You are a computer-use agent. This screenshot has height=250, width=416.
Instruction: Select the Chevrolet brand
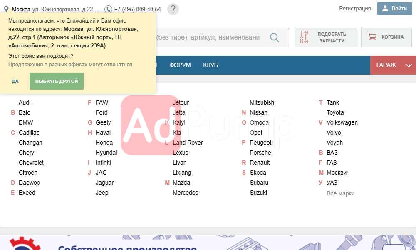(x=31, y=162)
